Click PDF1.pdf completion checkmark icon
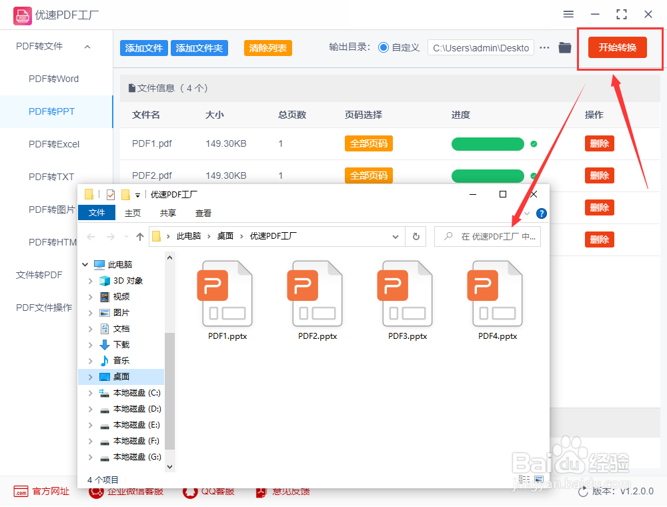The height and width of the screenshot is (507, 667). pyautogui.click(x=534, y=144)
